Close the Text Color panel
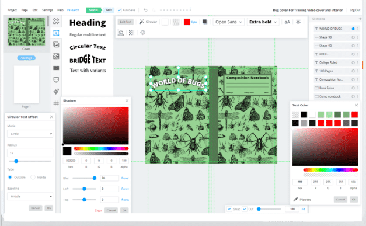The width and height of the screenshot is (366, 226). pyautogui.click(x=356, y=105)
